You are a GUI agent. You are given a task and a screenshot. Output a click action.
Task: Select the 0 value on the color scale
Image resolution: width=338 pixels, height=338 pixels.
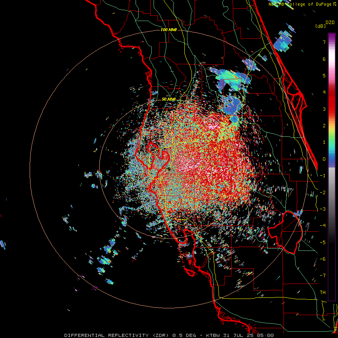324,159
